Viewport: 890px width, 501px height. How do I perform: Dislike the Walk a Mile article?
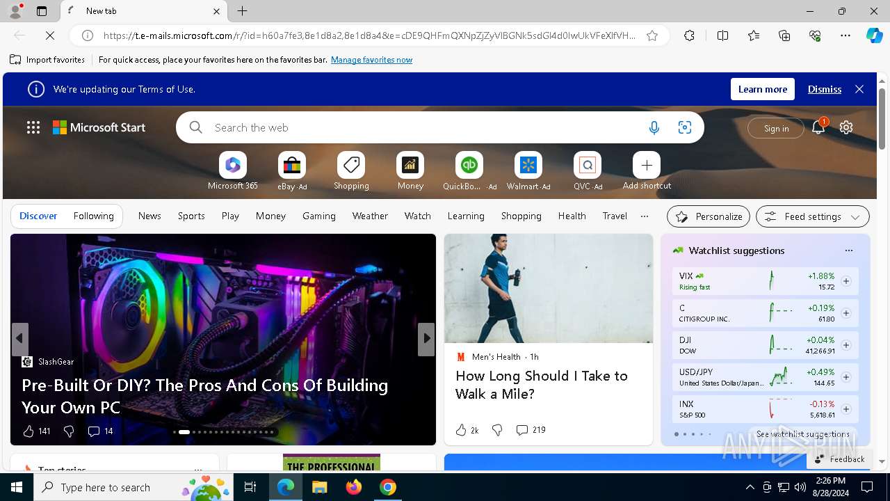tap(497, 430)
